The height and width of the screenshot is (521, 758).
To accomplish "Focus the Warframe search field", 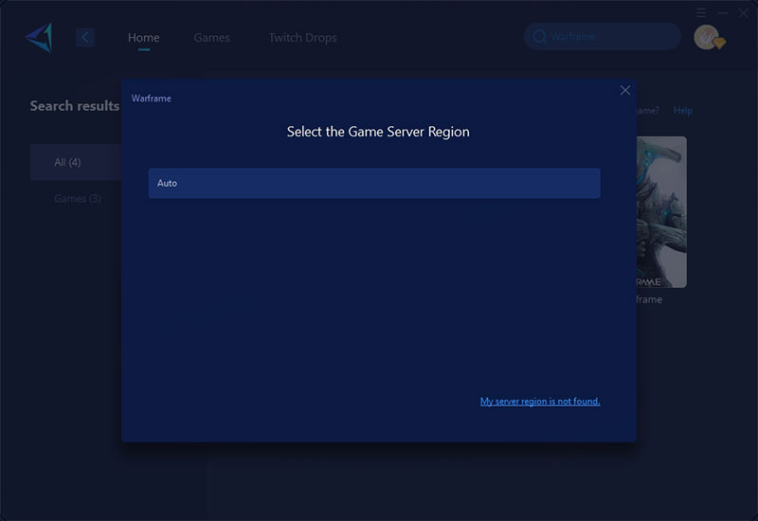I will tap(603, 36).
